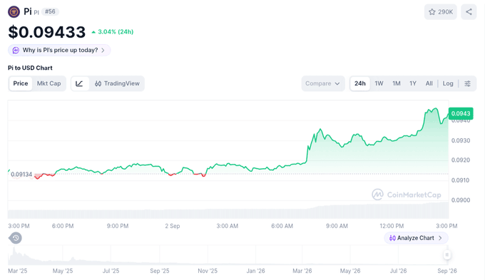The image size is (485, 280).
Task: Select the 1W time range
Action: click(x=379, y=83)
